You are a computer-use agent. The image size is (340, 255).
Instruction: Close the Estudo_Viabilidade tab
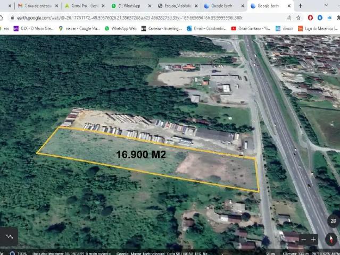point(196,6)
